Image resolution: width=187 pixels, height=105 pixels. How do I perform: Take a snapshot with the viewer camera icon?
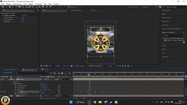click(72, 66)
